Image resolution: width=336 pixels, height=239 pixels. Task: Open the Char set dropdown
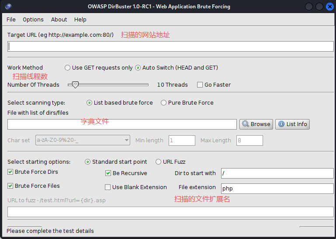[83, 140]
